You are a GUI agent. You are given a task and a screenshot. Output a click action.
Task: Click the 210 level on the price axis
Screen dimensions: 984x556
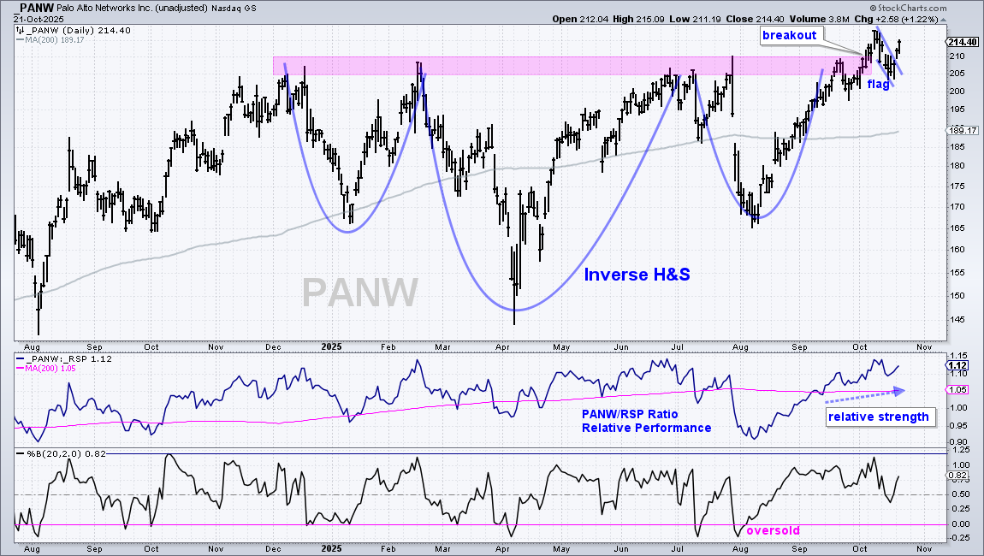click(957, 56)
